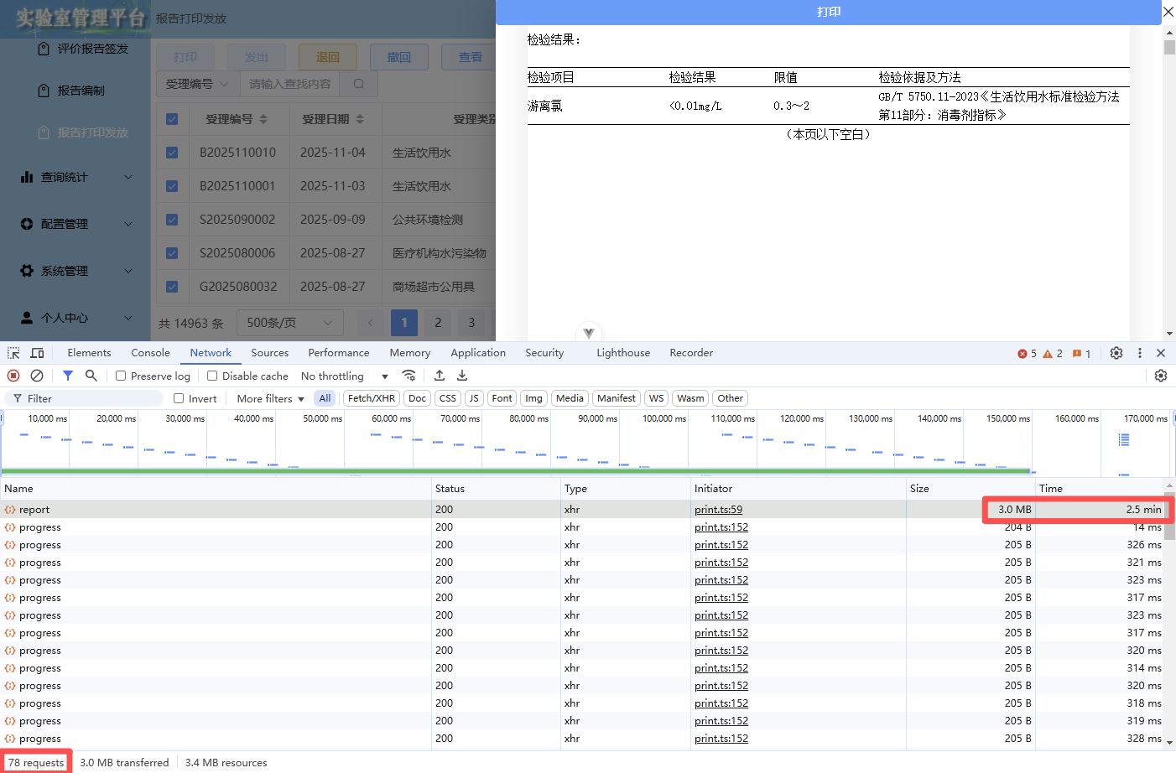Open network conditions via the antenna icon
Screen dimensions: 1176x773
[x=409, y=376]
